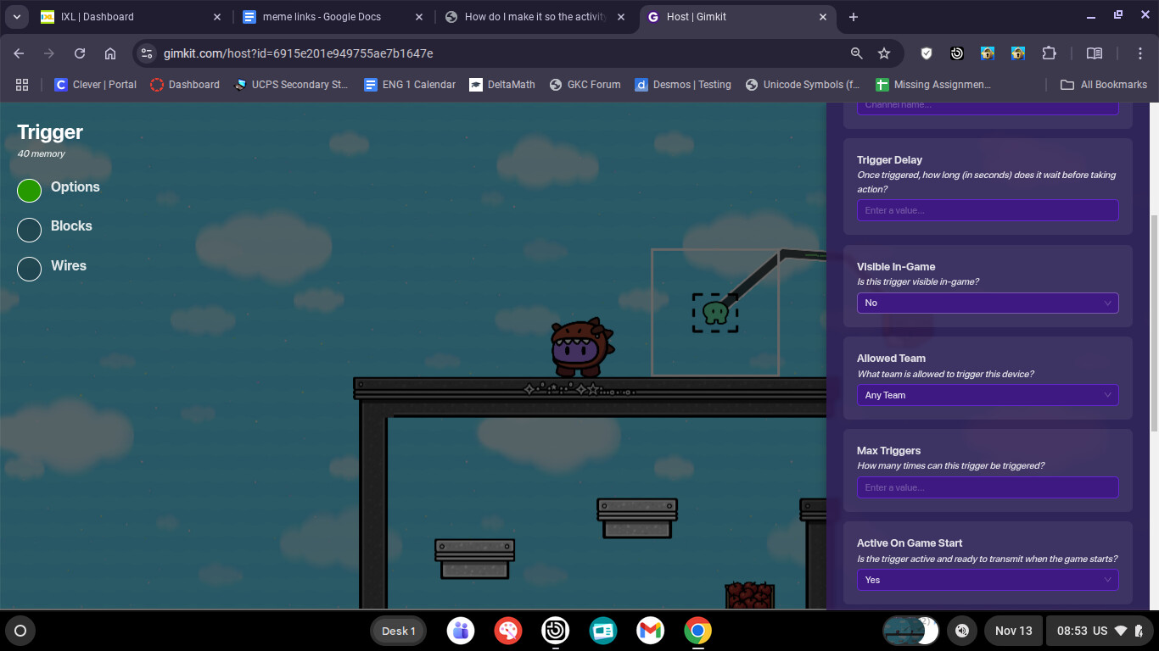
Task: Switch to the Blocks section
Action: point(30,230)
